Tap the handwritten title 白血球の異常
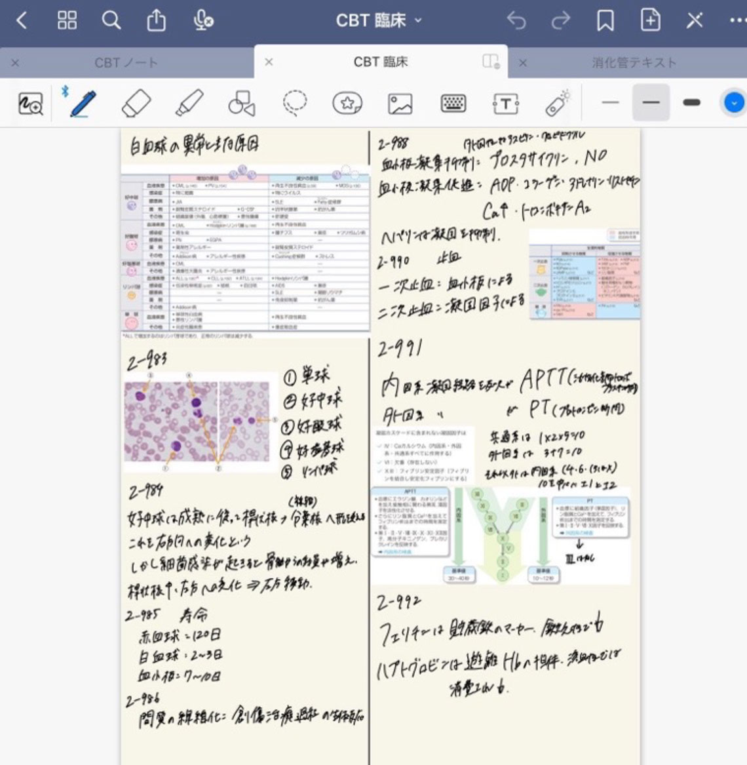747x765 pixels. point(194,146)
